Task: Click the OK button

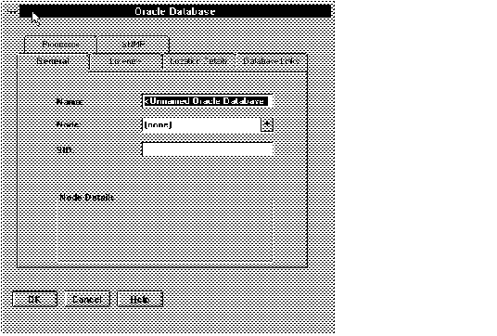Action: point(34,299)
